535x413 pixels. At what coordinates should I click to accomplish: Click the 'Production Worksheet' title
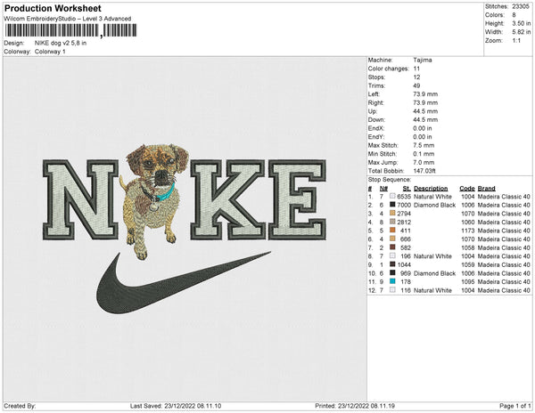(53, 8)
